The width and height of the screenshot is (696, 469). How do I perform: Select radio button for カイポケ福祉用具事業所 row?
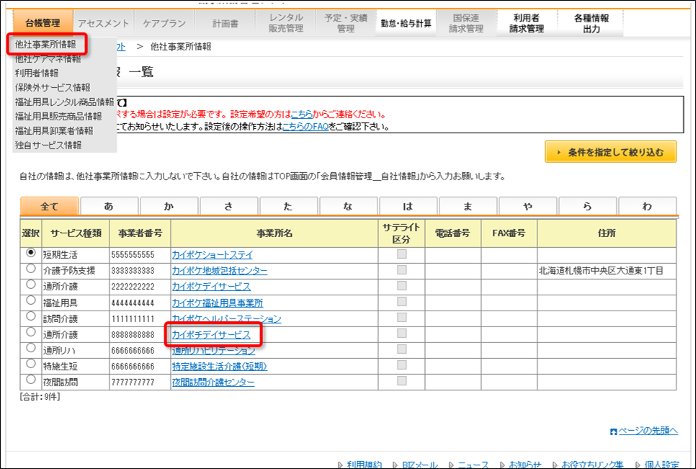point(31,300)
